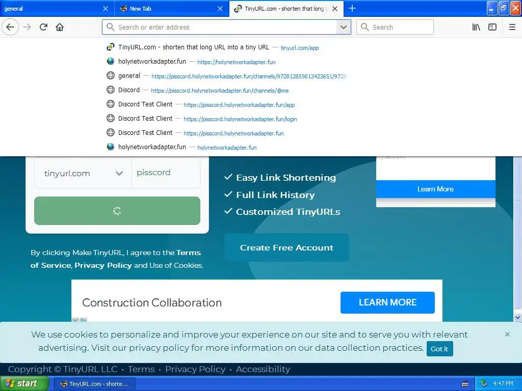Viewport: 522px width, 391px height.
Task: Open the hamburger application menu
Action: point(512,27)
